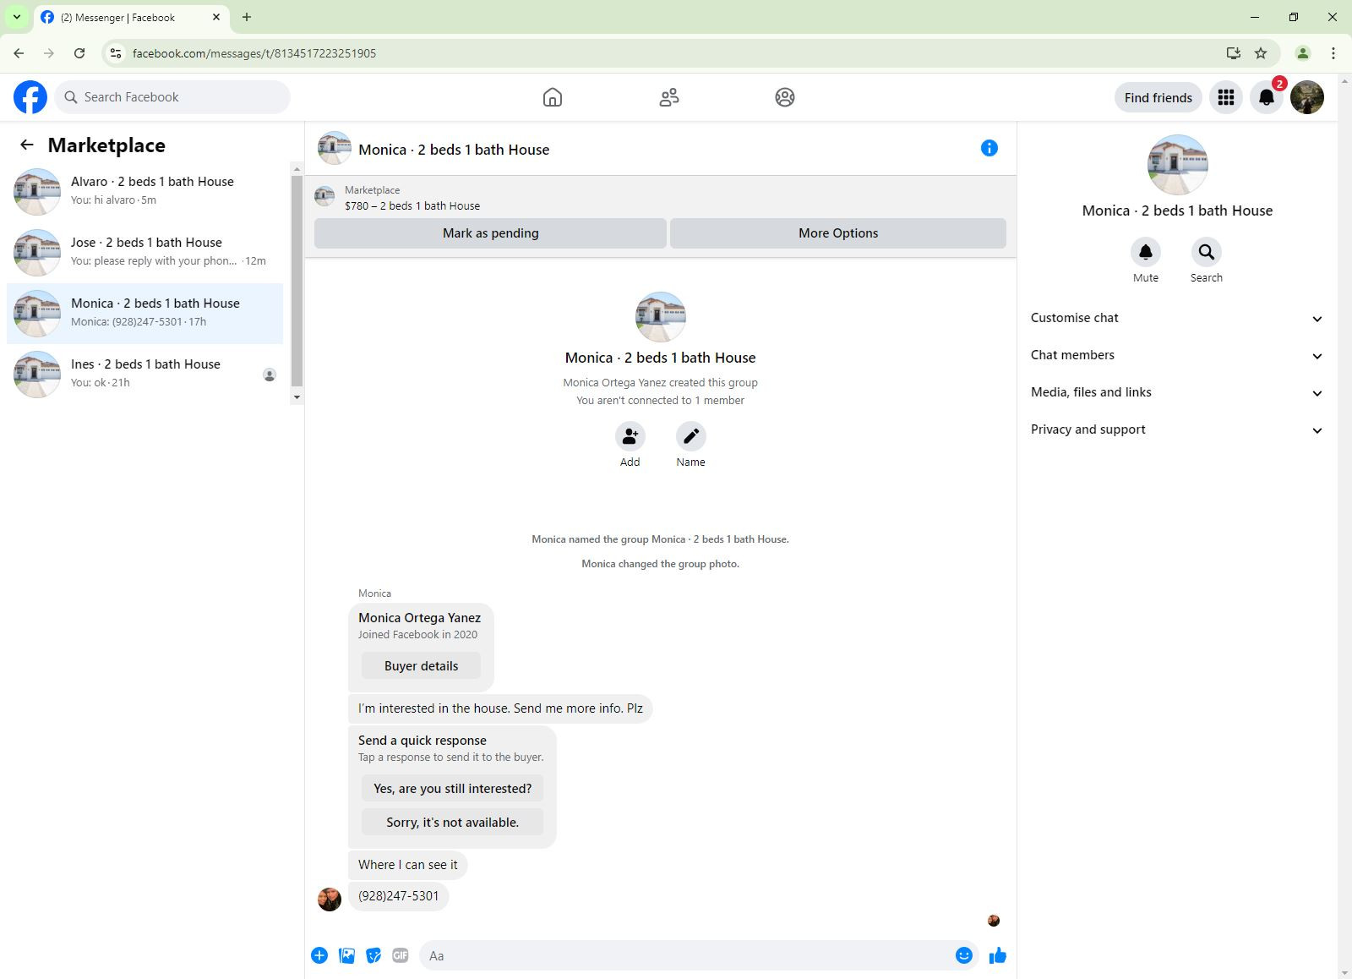
Task: Close the Messenger browser tab
Action: tap(216, 17)
